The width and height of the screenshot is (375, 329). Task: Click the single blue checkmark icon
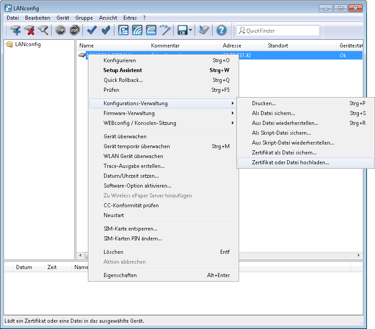coord(92,30)
